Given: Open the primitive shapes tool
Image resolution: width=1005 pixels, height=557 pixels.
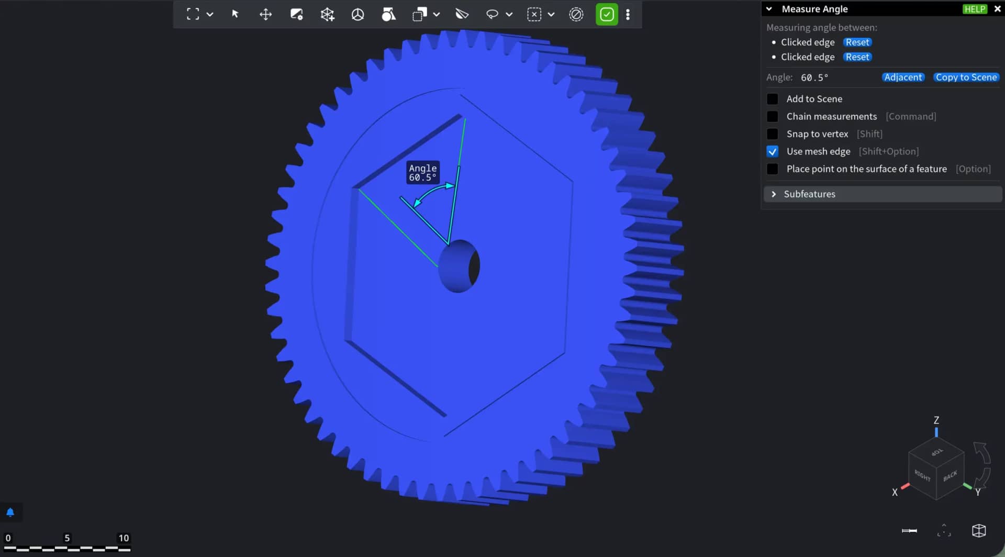Looking at the screenshot, I should [388, 14].
